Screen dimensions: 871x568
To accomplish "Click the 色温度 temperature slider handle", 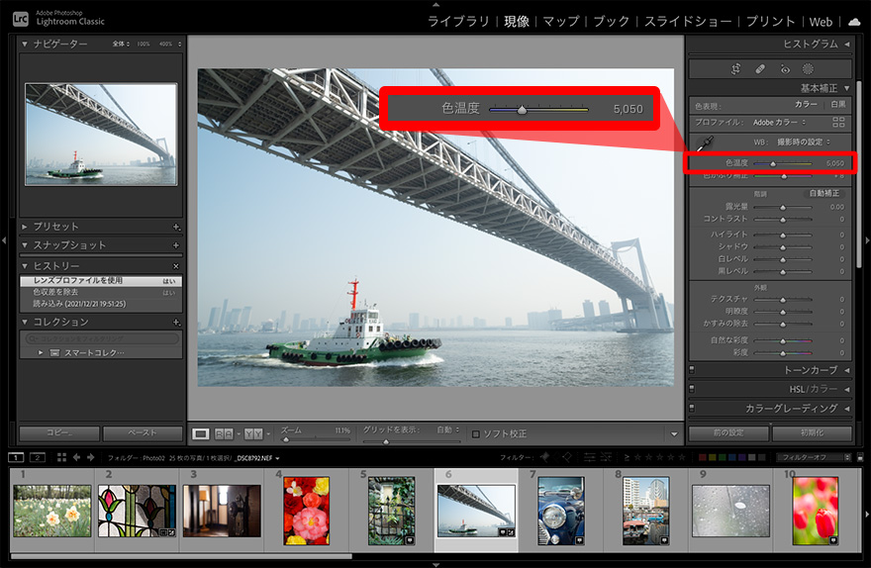I will (x=773, y=163).
